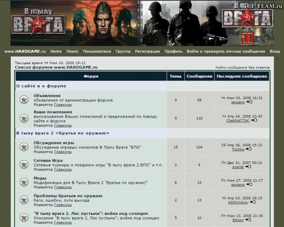
Task: Open the Объявления forum
Action: 47,96
